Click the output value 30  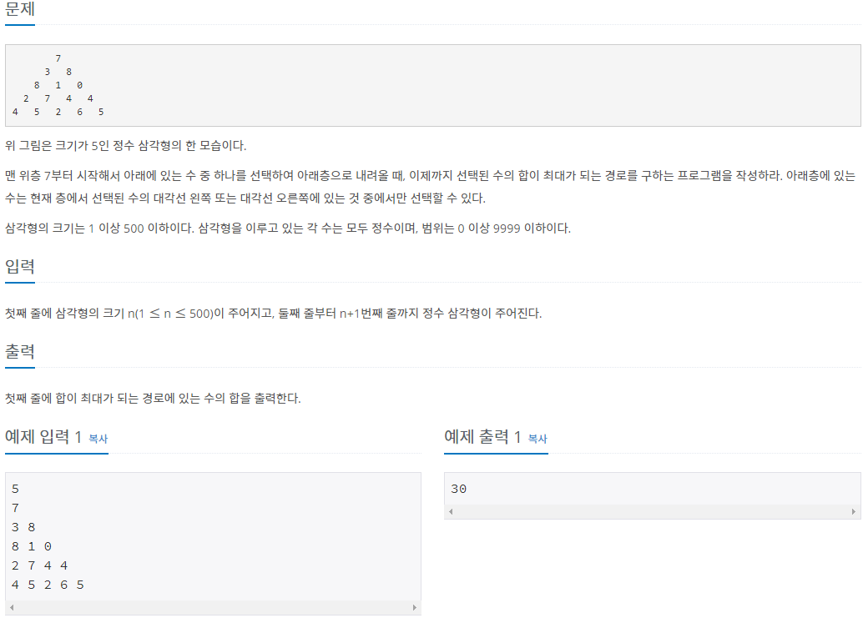coord(458,489)
